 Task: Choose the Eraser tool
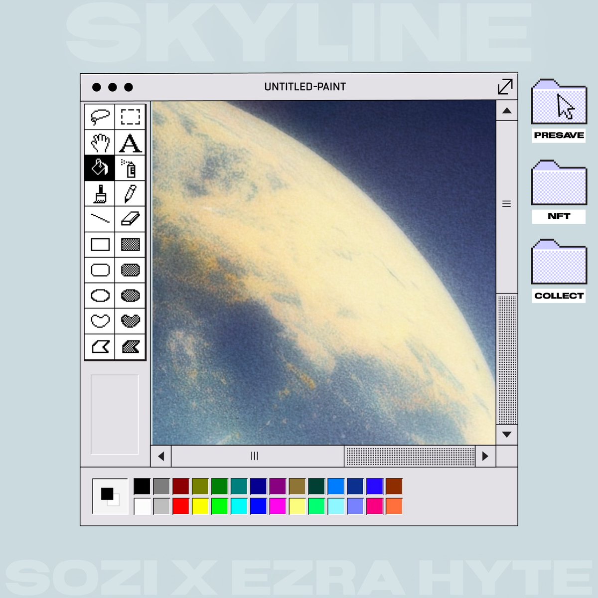click(x=130, y=219)
